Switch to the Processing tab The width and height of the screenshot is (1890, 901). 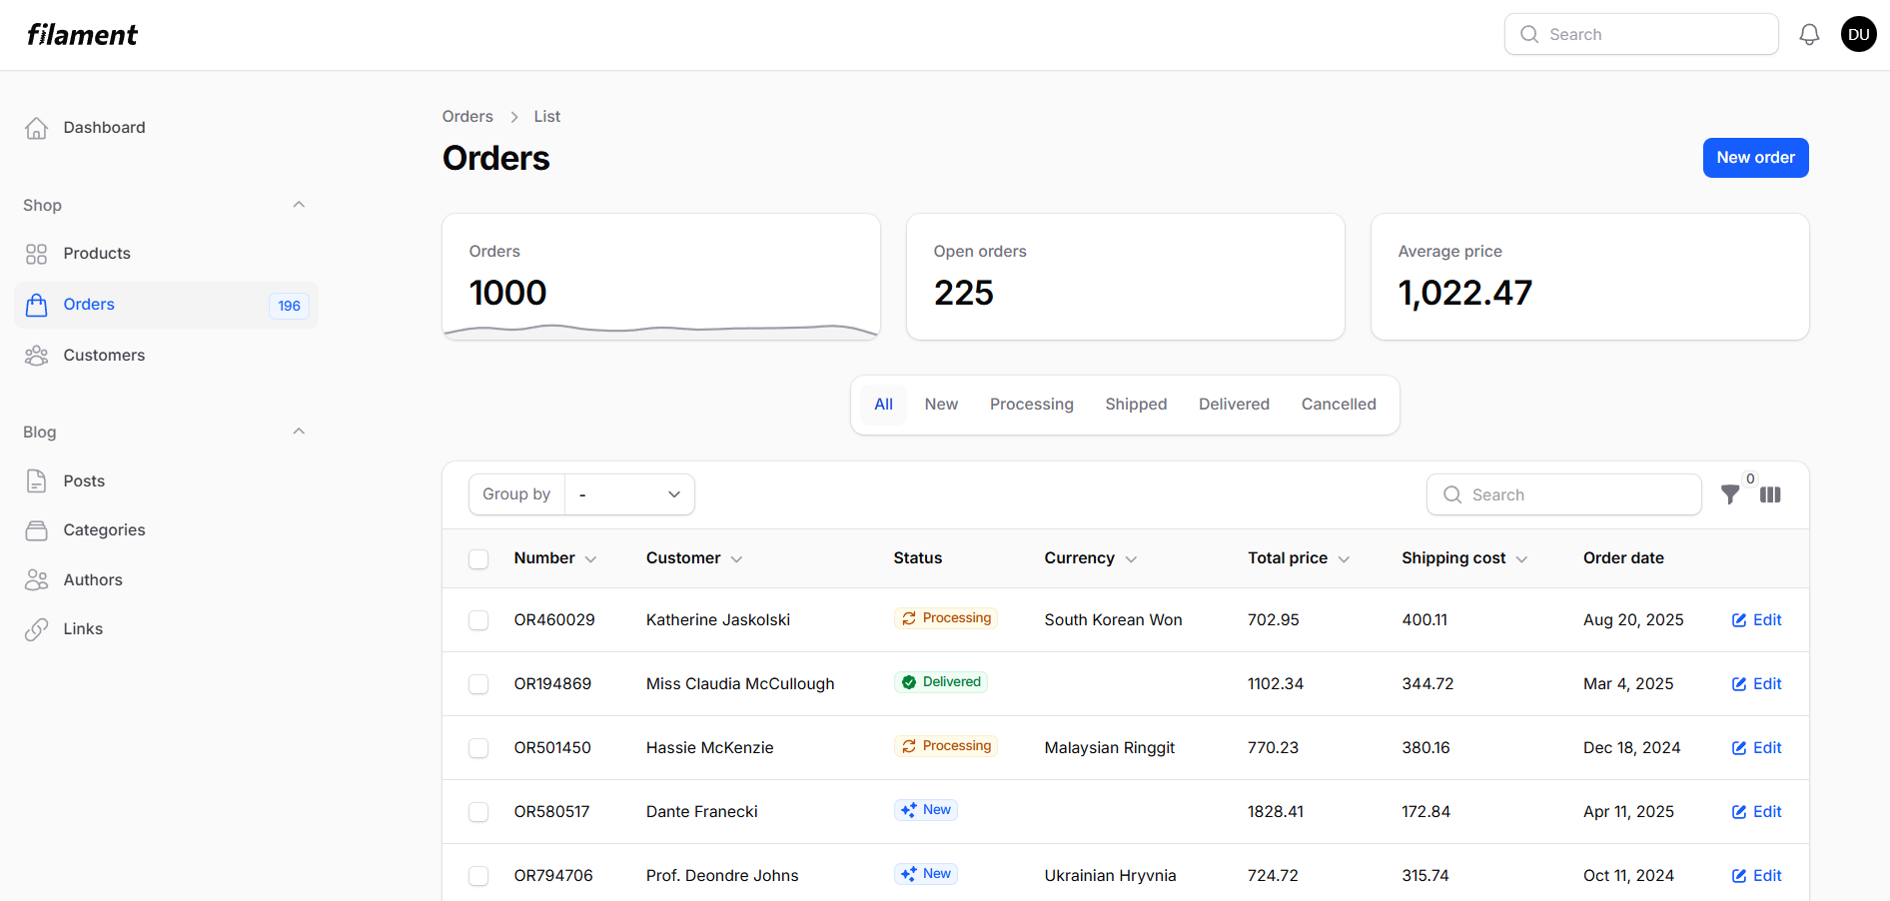coord(1031,405)
